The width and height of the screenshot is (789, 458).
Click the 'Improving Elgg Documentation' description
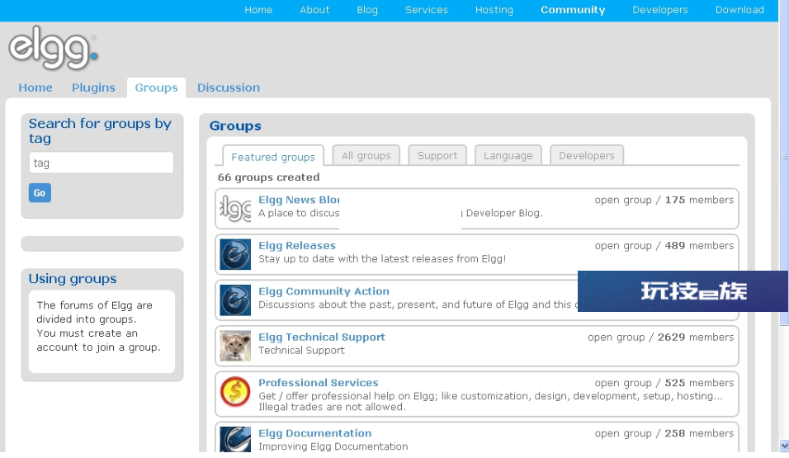tap(333, 446)
